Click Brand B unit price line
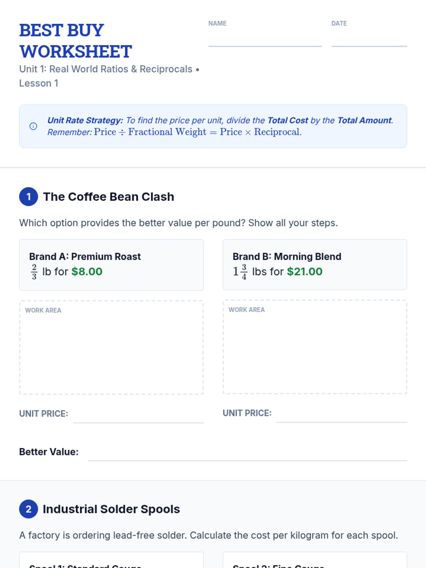Viewport: 426px width, 568px height. [x=342, y=417]
